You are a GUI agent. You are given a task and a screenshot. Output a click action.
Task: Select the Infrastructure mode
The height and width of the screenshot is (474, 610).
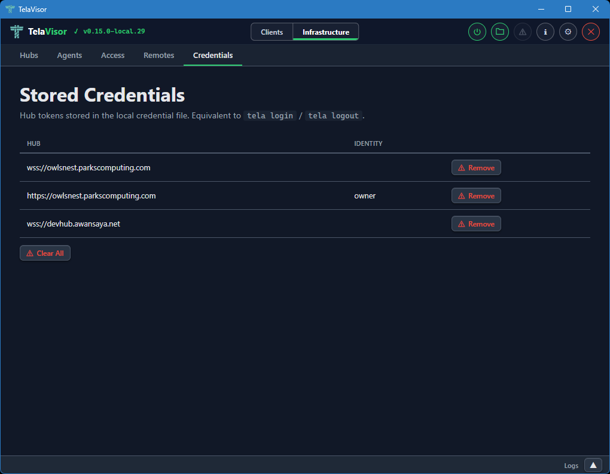325,32
